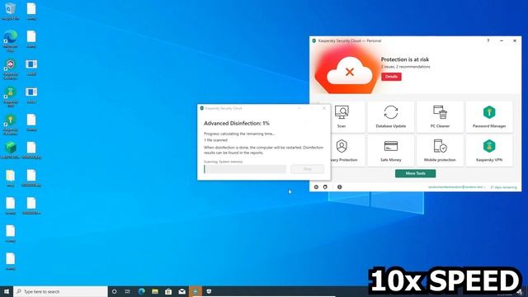Launch Kaspersky VPN tile
Screen dimensions: 528x297
(x=489, y=151)
